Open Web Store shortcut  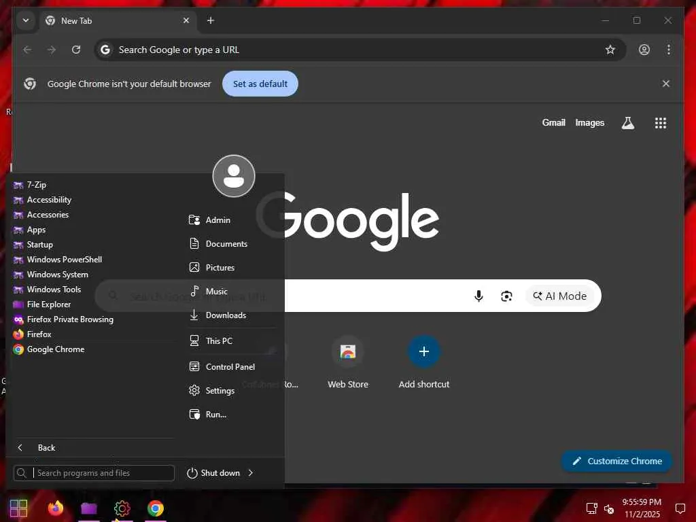[x=348, y=363]
